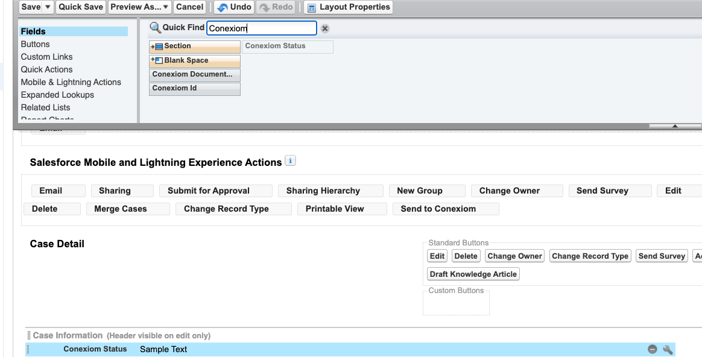Click the Send to Conexiom action
Viewport: 702px width, 357px height.
[438, 209]
